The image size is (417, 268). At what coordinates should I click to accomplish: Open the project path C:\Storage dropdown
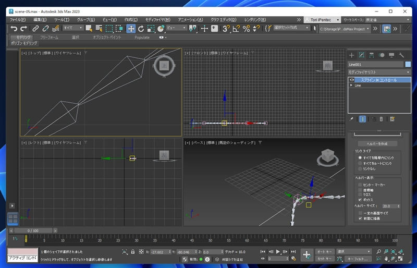tap(345, 29)
